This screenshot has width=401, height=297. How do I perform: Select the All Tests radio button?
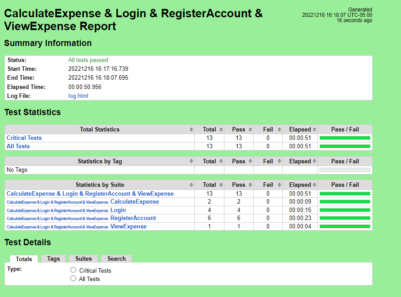pyautogui.click(x=73, y=278)
